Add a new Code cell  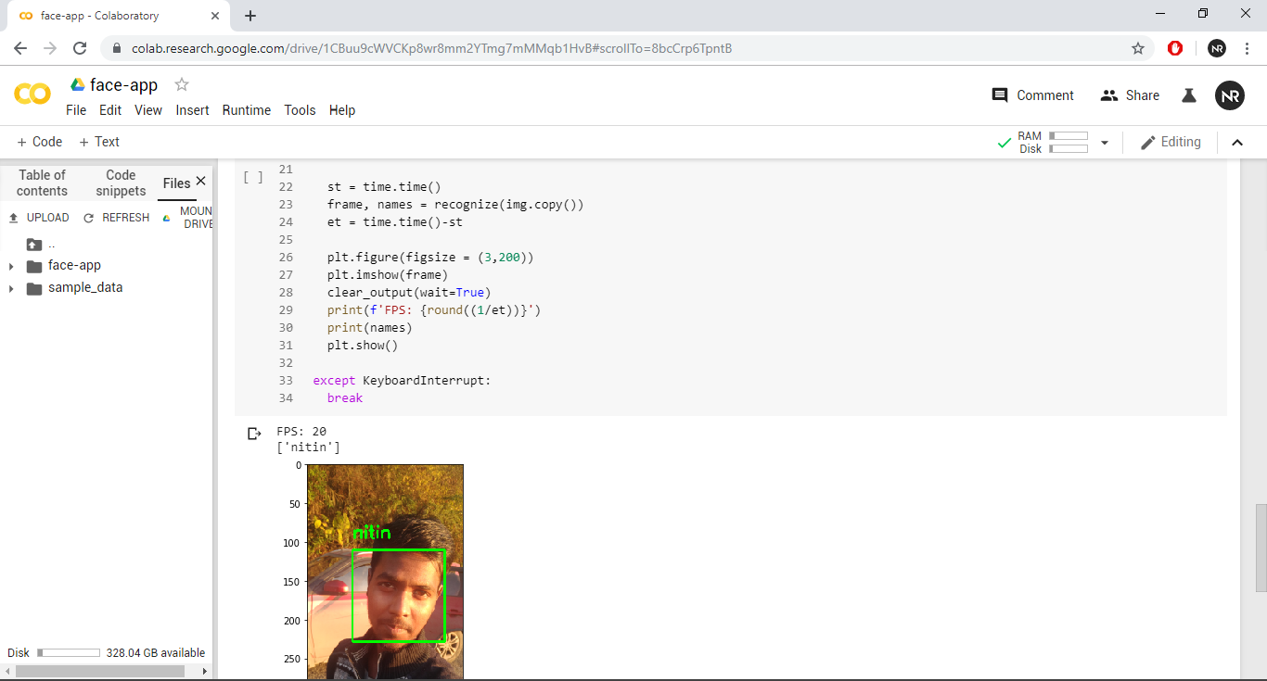(x=40, y=142)
